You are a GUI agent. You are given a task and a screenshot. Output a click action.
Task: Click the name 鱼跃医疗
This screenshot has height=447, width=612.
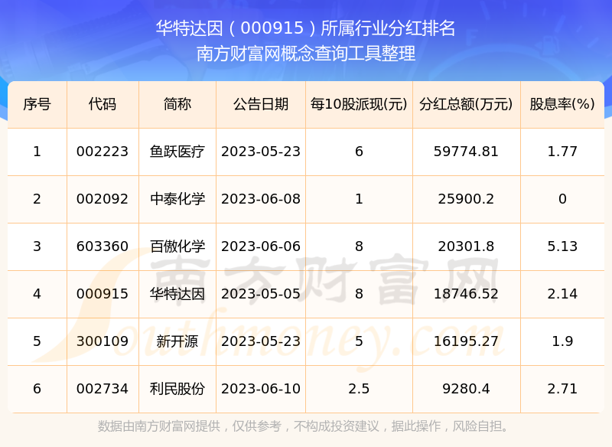tap(177, 152)
